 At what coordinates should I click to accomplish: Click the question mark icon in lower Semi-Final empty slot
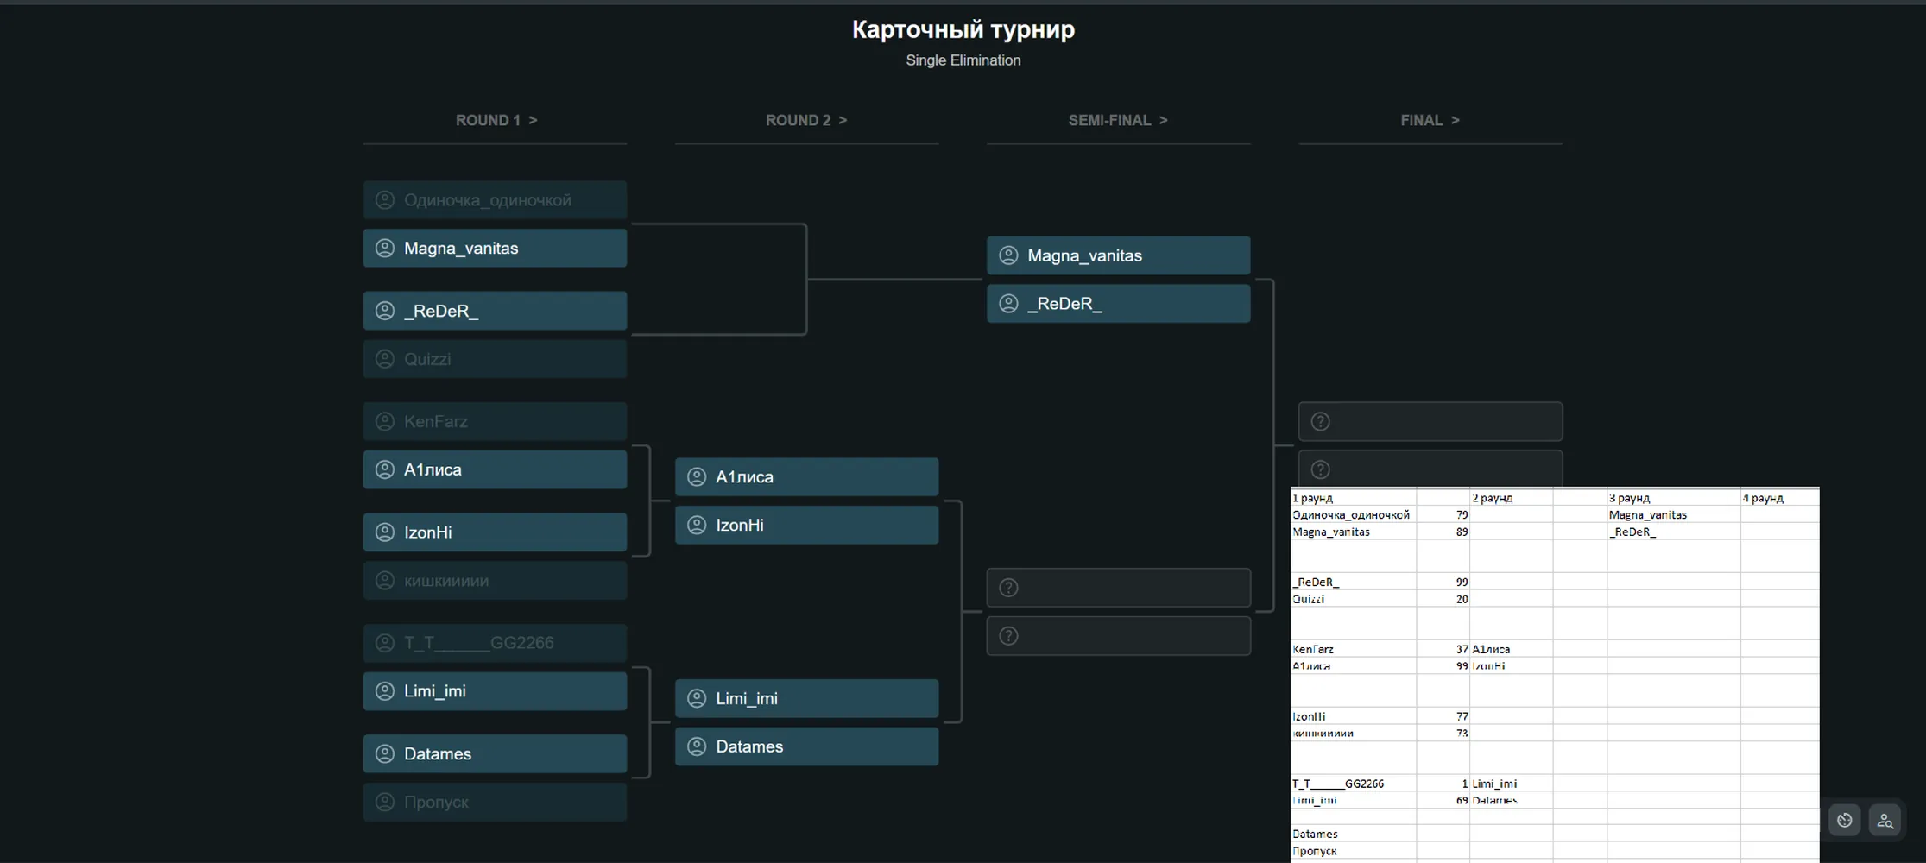[x=1008, y=636]
